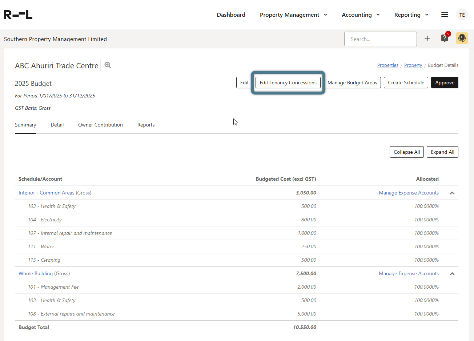474x341 pixels.
Task: Open Manage Expense Accounts for Whole Building
Action: pos(409,273)
